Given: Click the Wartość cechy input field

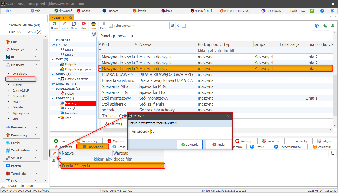Looking at the screenshot, I should [x=190, y=131].
